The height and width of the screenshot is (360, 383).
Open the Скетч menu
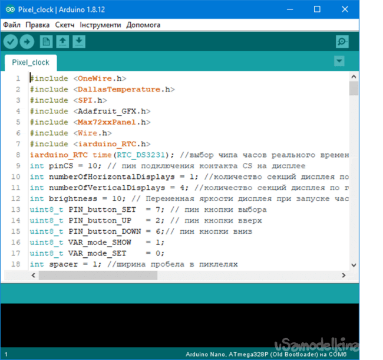(65, 25)
